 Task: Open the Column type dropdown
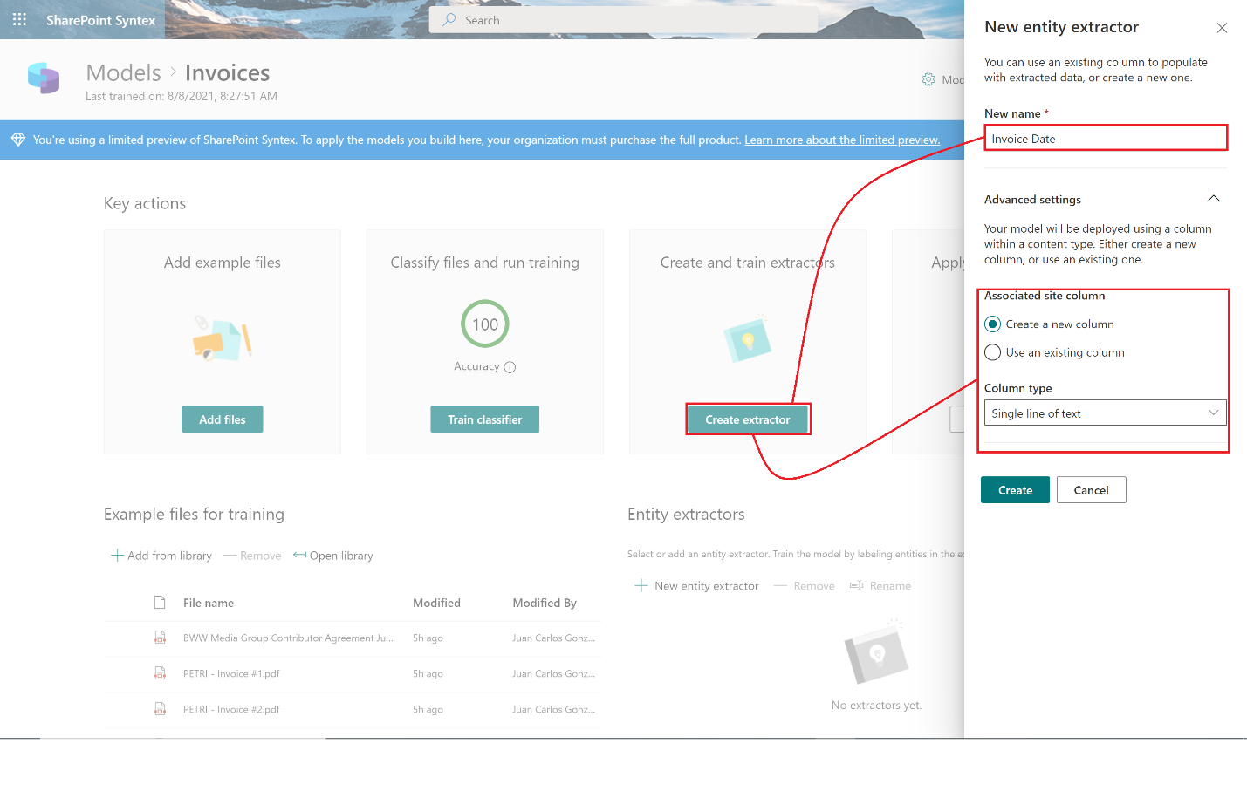(1105, 413)
